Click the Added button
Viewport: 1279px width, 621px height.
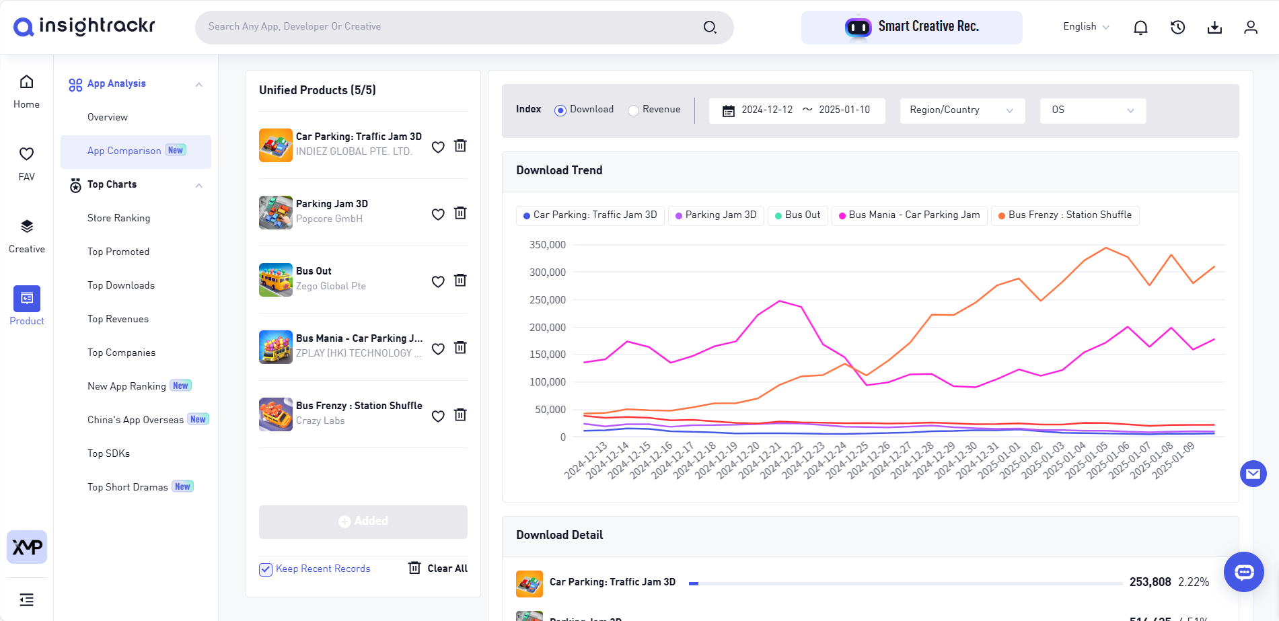coord(363,521)
